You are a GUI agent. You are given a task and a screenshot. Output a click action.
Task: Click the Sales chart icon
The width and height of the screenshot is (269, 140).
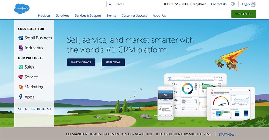[21, 67]
